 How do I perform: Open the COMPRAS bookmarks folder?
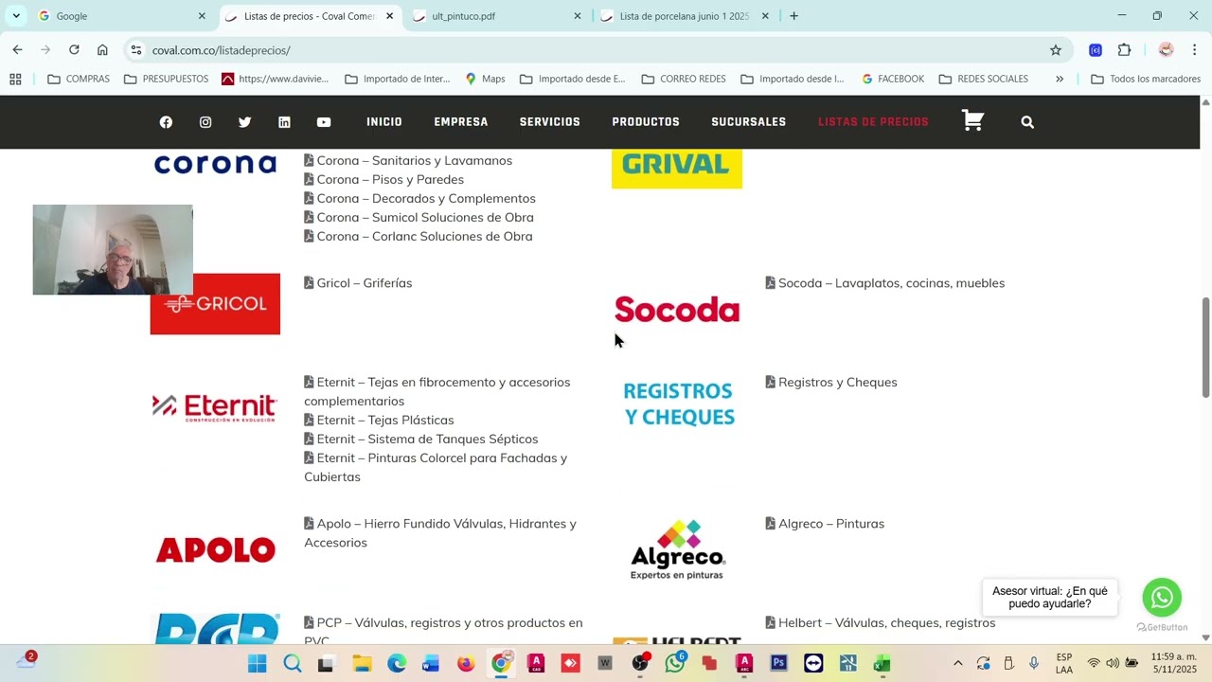tap(79, 79)
